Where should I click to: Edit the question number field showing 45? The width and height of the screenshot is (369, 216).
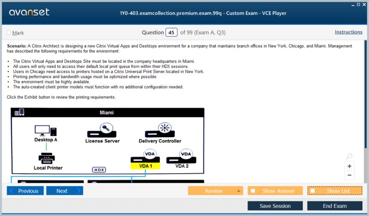point(171,33)
